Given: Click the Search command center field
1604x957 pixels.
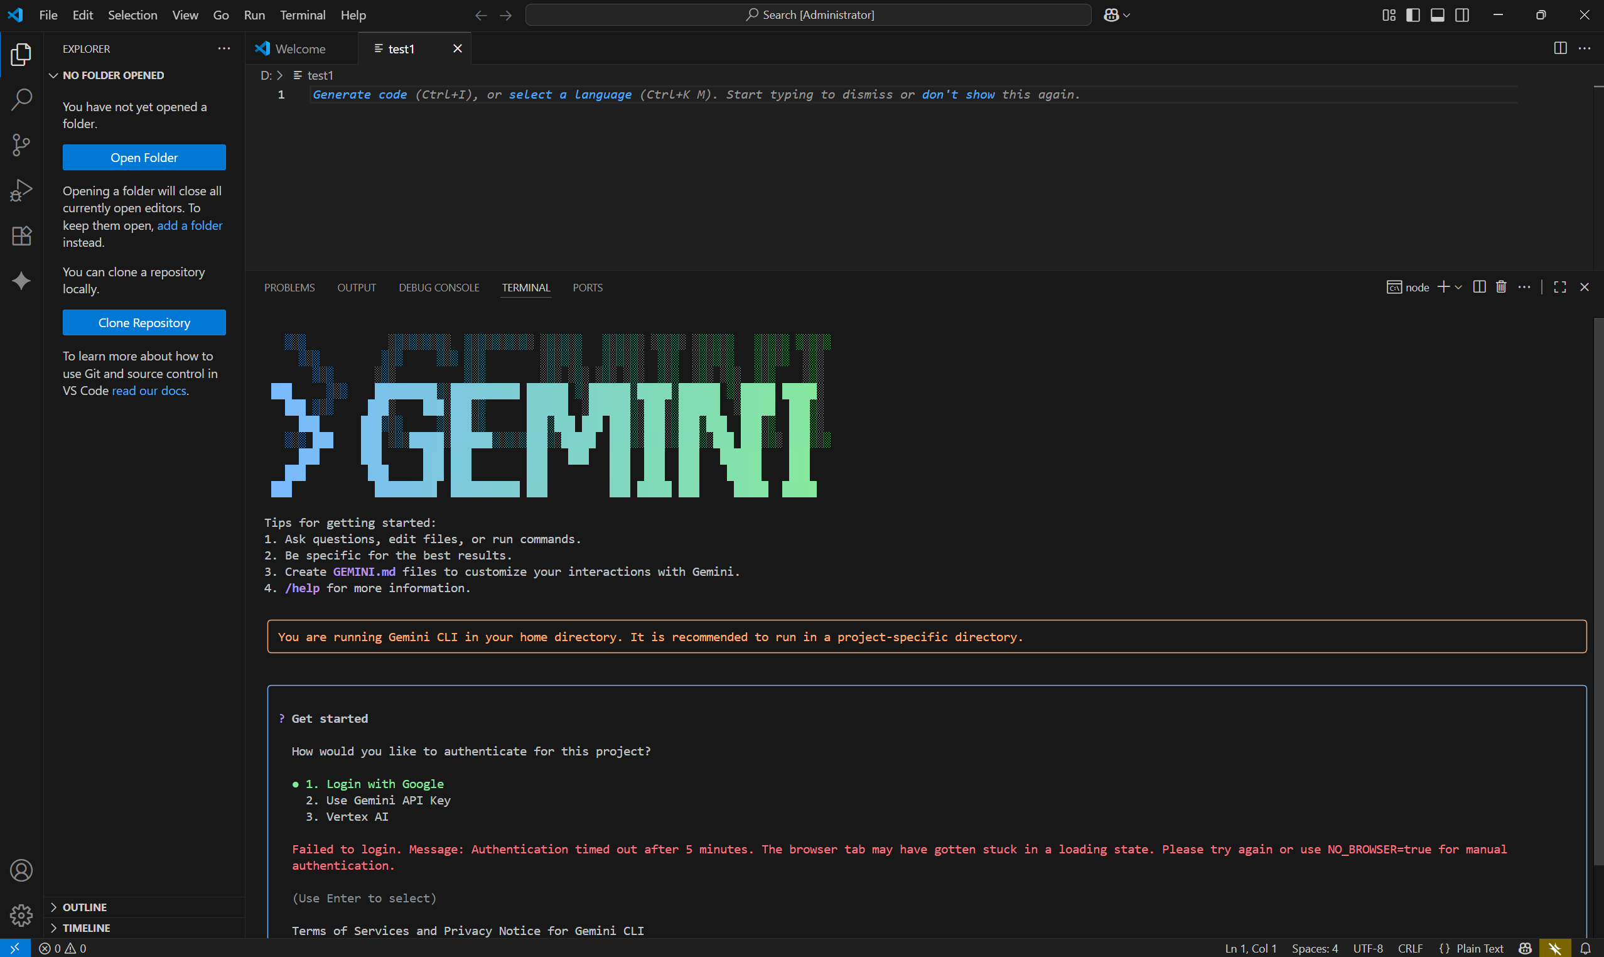Looking at the screenshot, I should point(808,15).
